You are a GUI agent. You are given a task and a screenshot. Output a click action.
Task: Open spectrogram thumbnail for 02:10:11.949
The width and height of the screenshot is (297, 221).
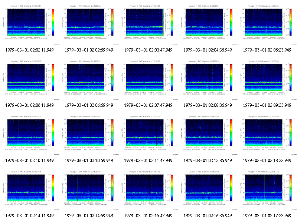pos(30,135)
